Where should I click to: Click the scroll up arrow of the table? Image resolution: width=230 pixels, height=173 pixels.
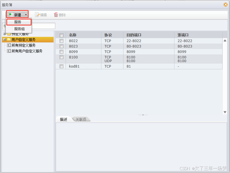tap(225, 41)
